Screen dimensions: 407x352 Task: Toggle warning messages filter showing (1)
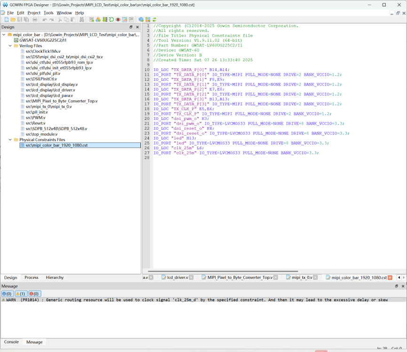21,294
